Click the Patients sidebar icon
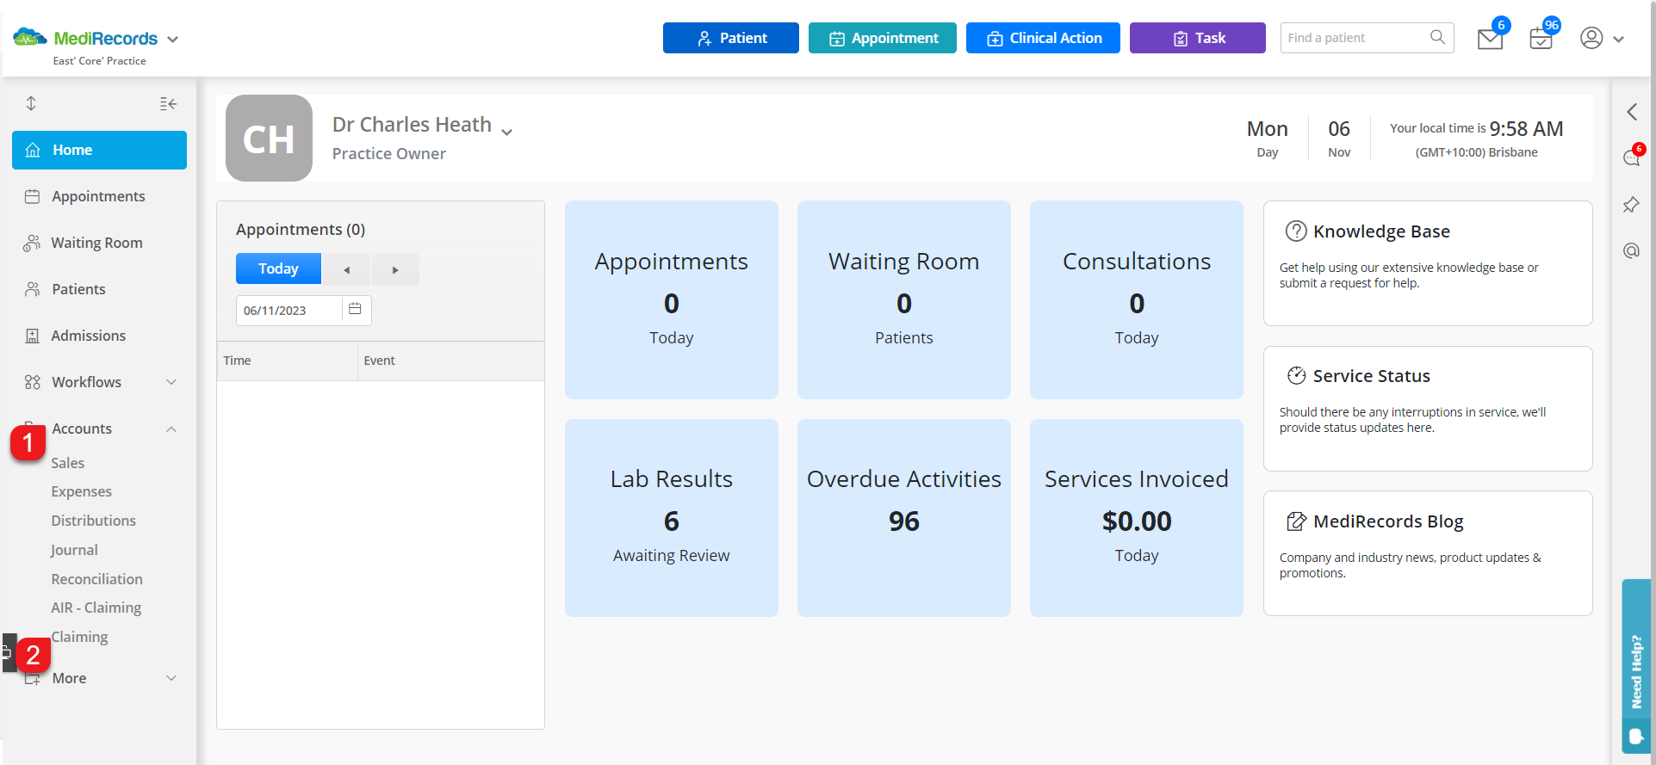The image size is (1656, 765). pos(33,289)
